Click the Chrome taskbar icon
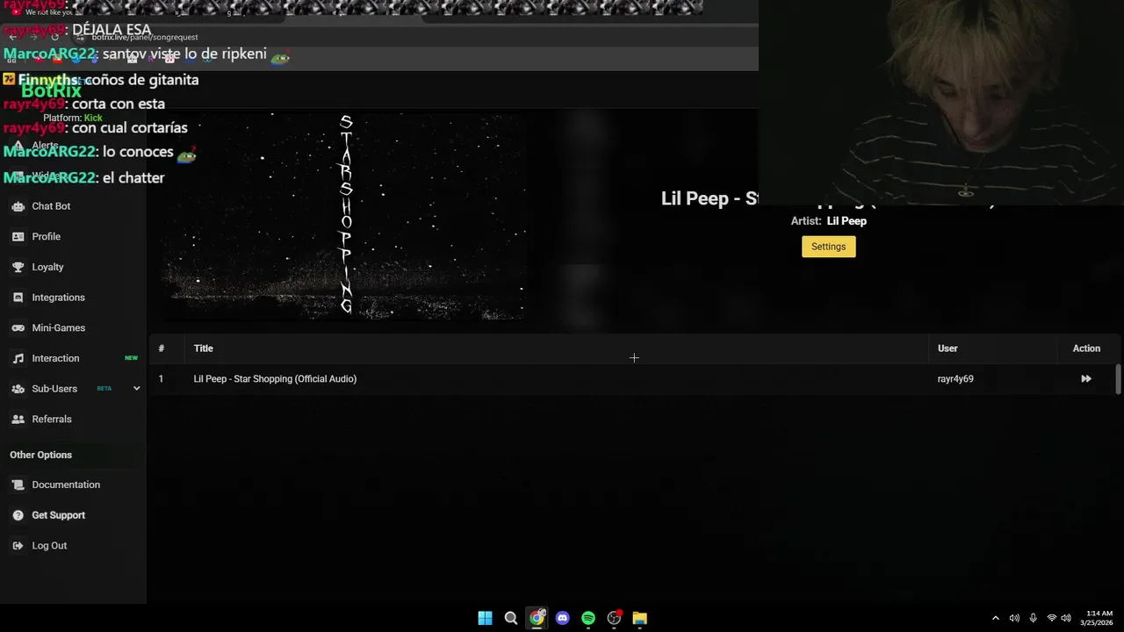 coord(537,618)
